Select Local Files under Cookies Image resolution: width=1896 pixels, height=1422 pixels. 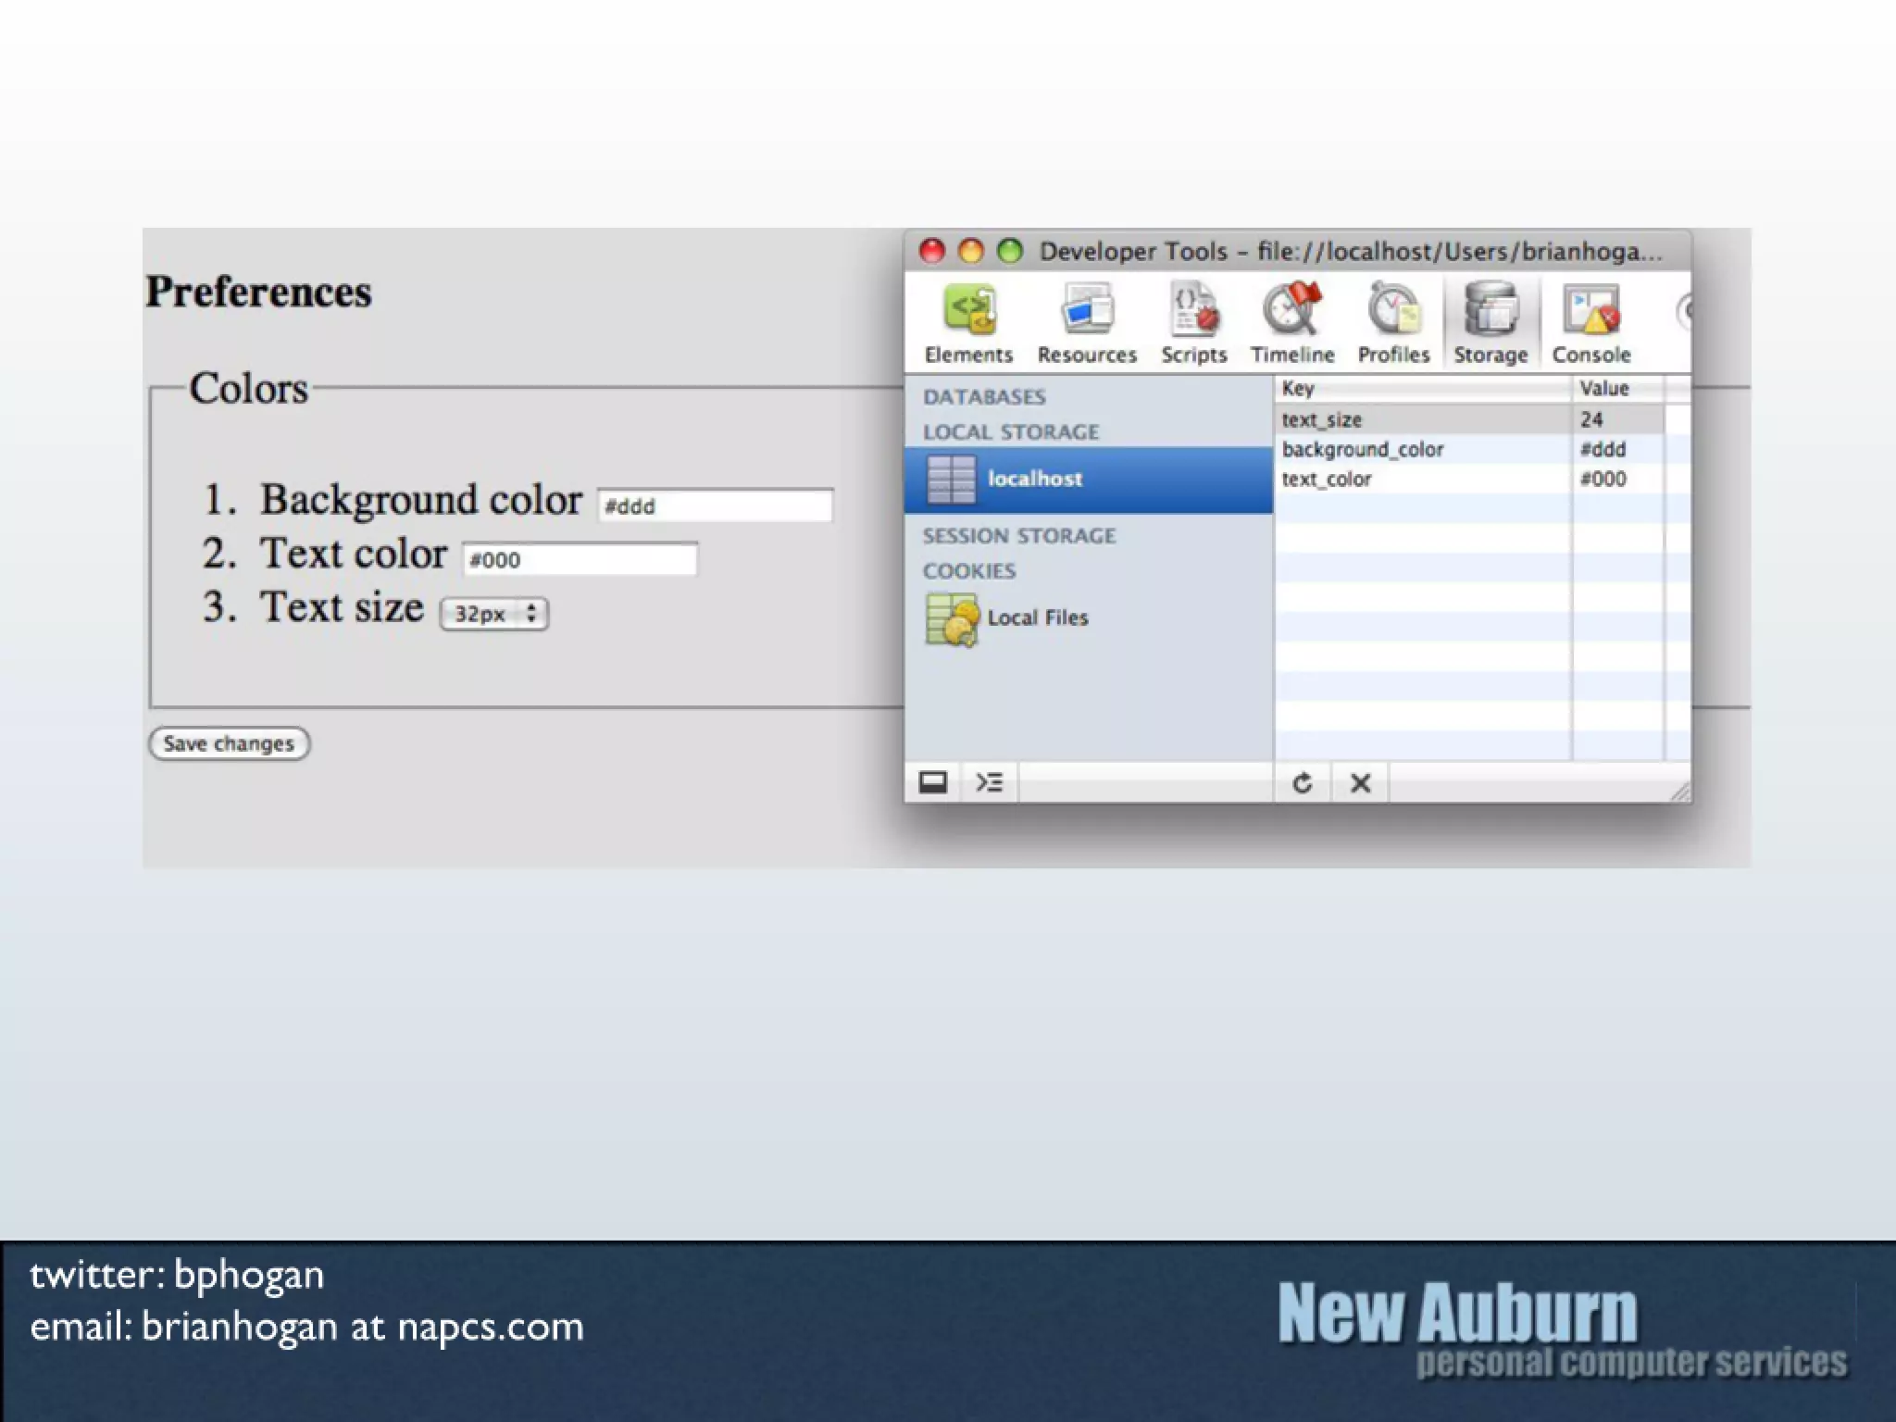click(1037, 617)
